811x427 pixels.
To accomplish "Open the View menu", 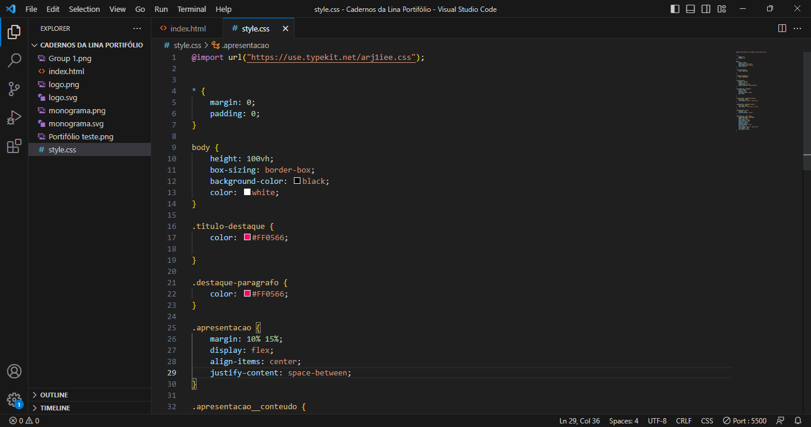I will (118, 9).
